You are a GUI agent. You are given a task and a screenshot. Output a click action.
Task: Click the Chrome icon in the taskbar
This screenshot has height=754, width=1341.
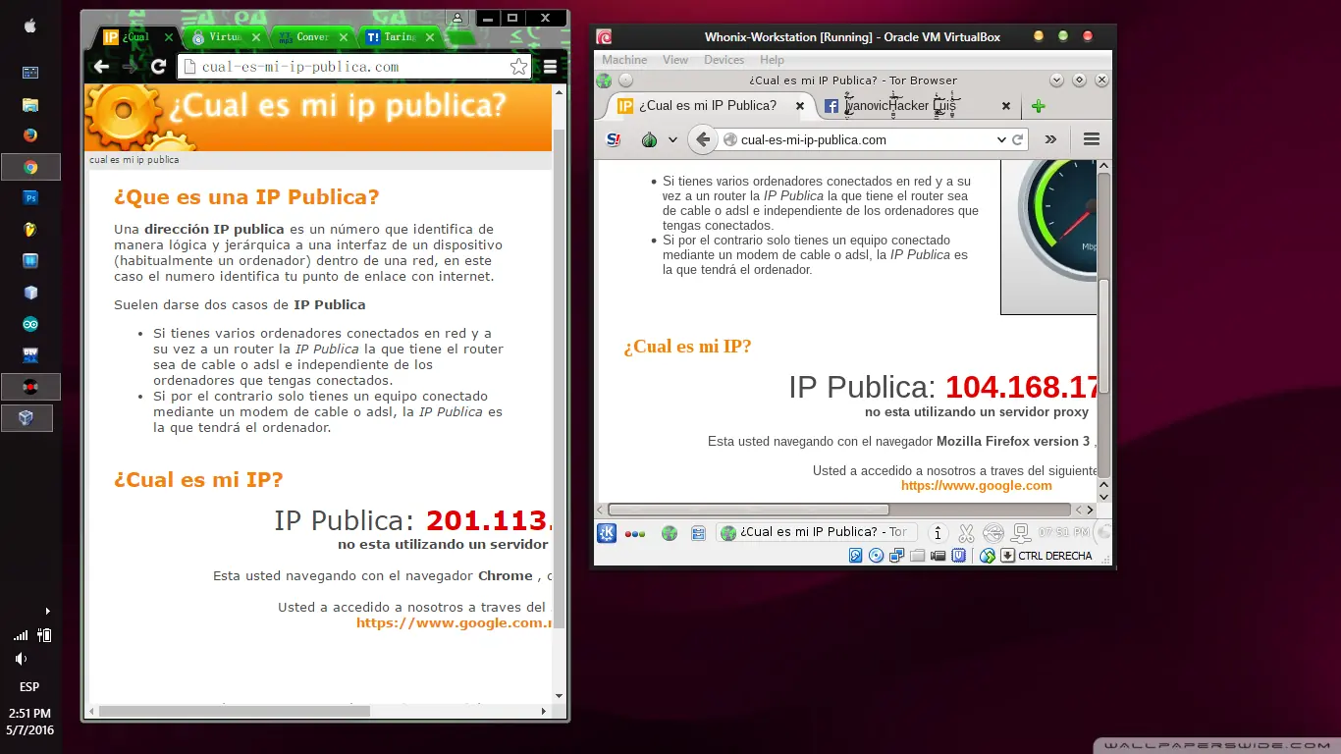30,167
